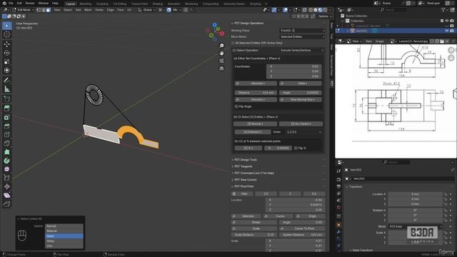The image size is (457, 257).
Task: Click the viewport pan hand icon
Action: tap(221, 54)
